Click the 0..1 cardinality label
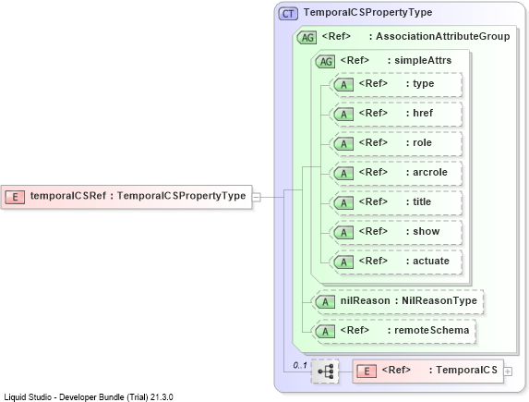The image size is (529, 402). [x=300, y=365]
